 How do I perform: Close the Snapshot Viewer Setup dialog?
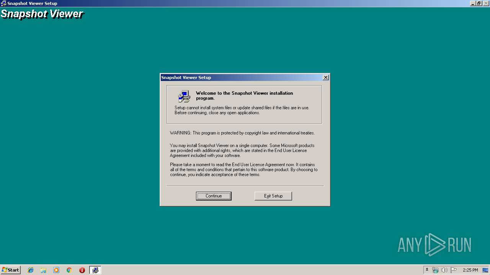point(325,77)
